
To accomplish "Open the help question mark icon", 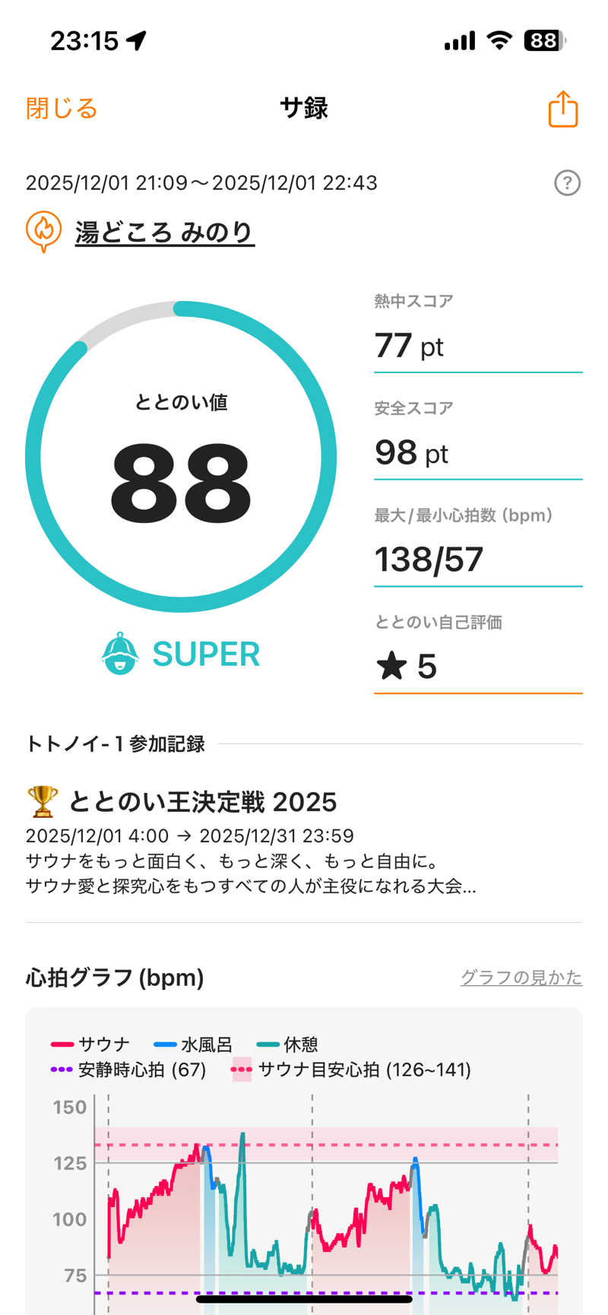I will pyautogui.click(x=567, y=183).
